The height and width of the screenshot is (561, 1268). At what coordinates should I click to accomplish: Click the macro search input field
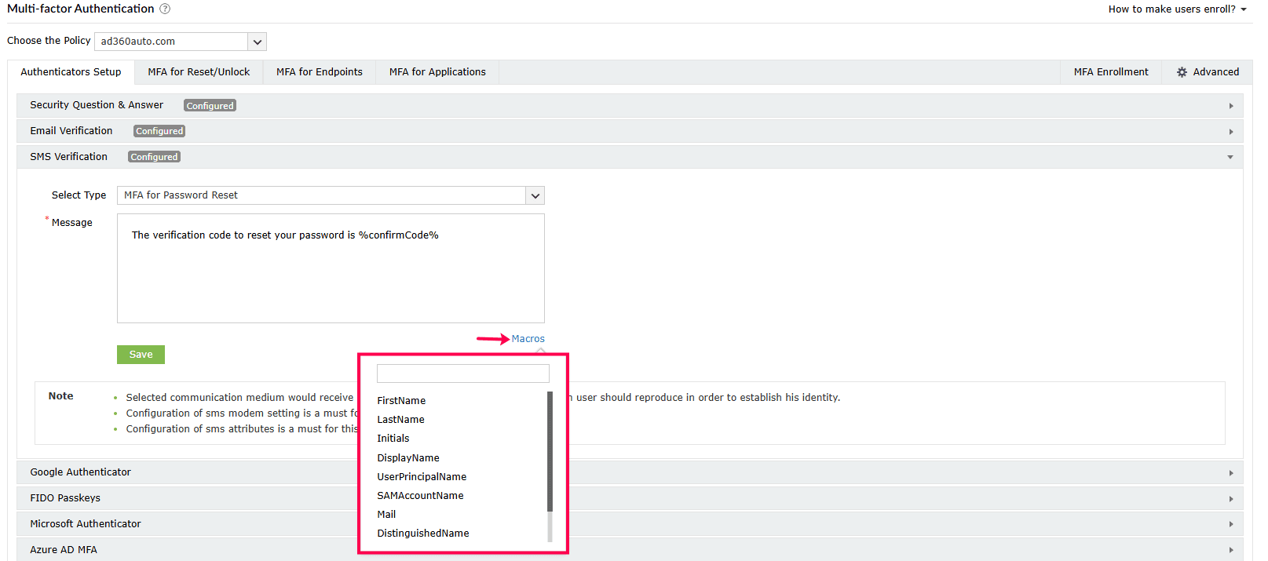[462, 373]
